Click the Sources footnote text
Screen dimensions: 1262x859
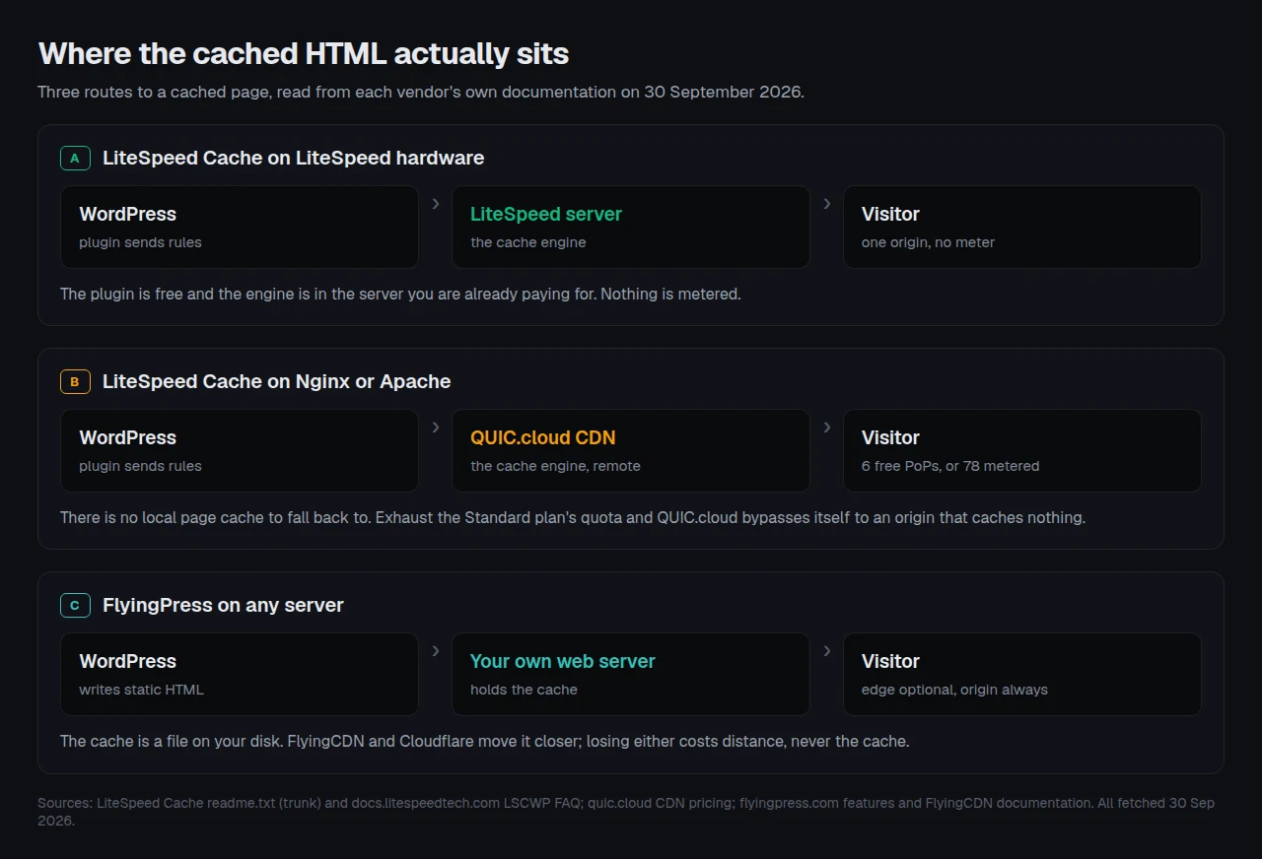point(626,811)
